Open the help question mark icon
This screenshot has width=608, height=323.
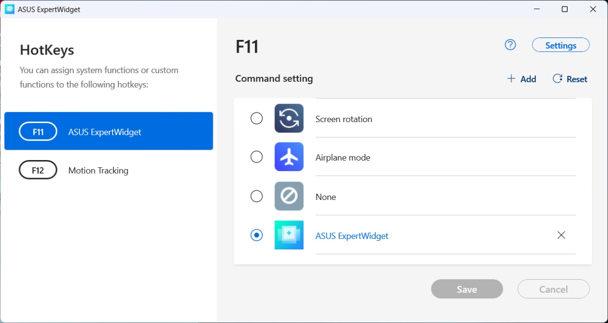pyautogui.click(x=510, y=45)
